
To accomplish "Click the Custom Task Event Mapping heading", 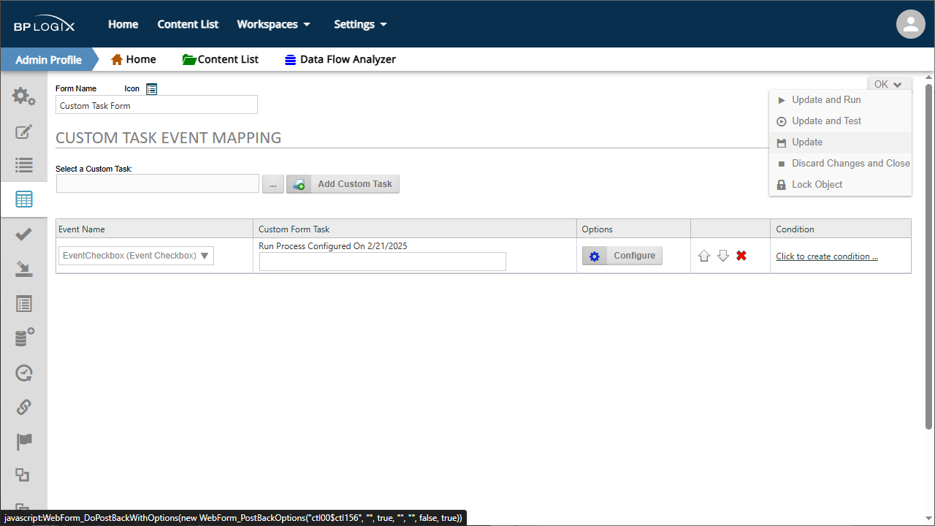I will click(169, 137).
